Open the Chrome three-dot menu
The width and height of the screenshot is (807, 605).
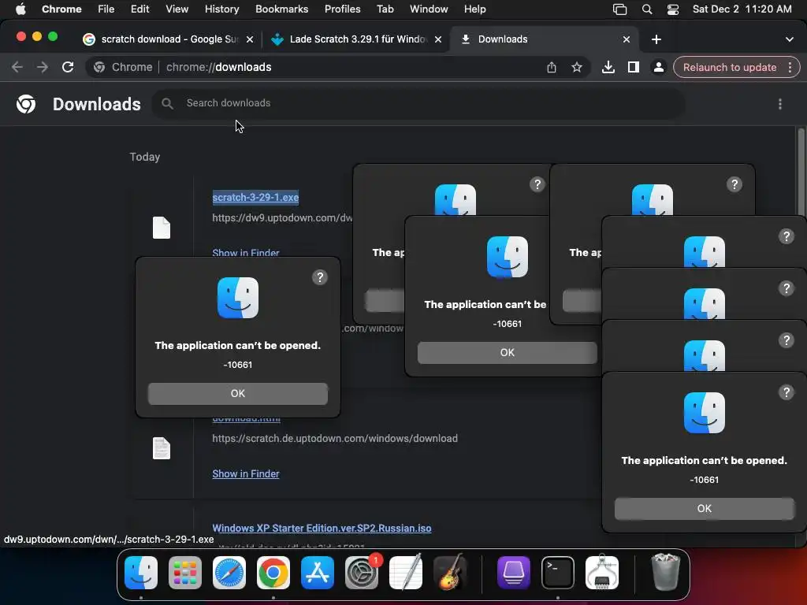pos(790,68)
